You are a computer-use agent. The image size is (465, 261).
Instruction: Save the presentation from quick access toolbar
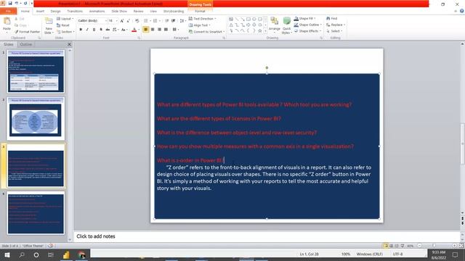coord(10,3)
